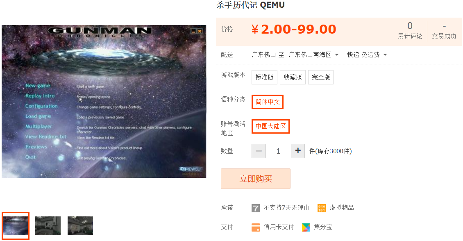Click the quantity input field
The image size is (463, 241).
279,151
